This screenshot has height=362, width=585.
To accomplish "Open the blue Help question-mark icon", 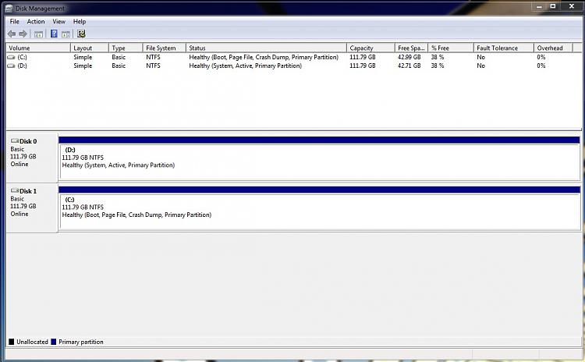I will pos(54,34).
